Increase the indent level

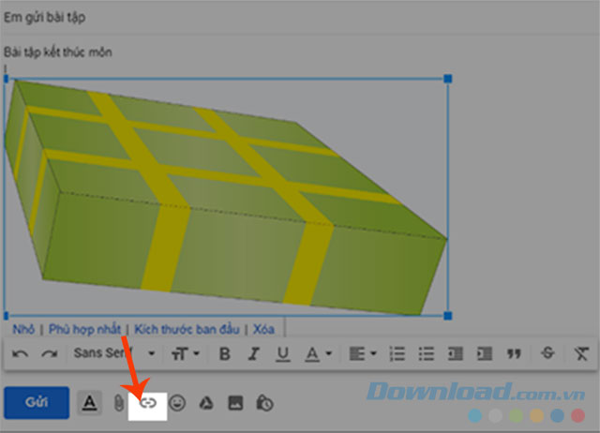coord(485,354)
